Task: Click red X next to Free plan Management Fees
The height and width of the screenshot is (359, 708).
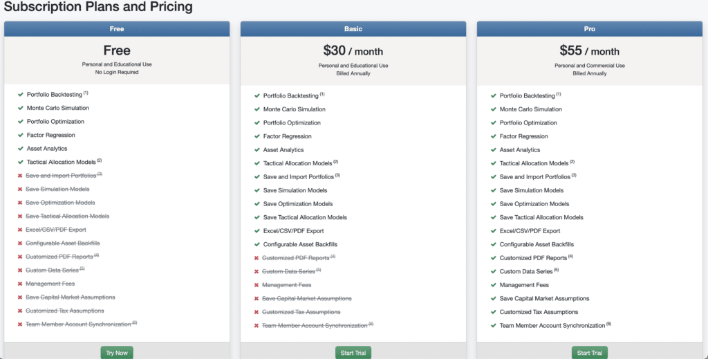Action: tap(20, 284)
